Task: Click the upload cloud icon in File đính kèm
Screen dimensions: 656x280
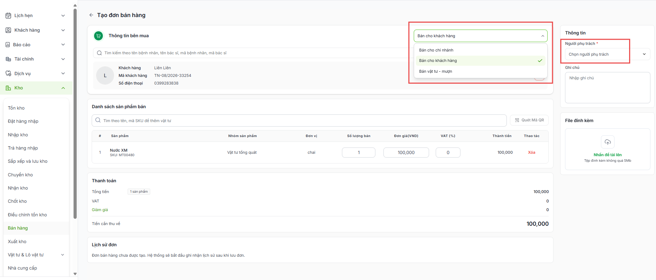Action: point(608,142)
